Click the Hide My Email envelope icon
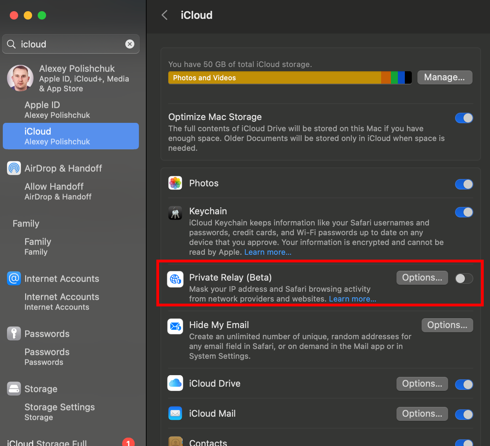This screenshot has width=490, height=446. pyautogui.click(x=175, y=326)
